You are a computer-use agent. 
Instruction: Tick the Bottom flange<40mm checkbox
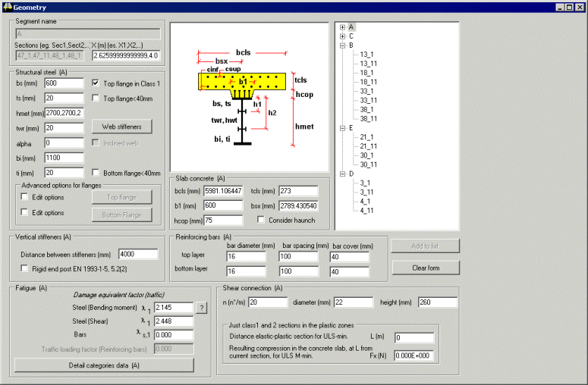(x=96, y=173)
